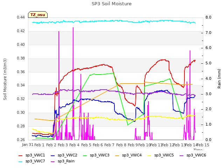224x168 pixels.
Task: Click the 0.32 left axis tick label
Action: pyautogui.click(x=21, y=99)
